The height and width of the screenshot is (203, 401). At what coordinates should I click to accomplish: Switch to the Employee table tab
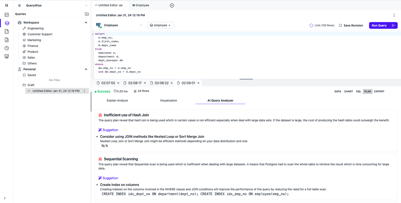(x=141, y=5)
